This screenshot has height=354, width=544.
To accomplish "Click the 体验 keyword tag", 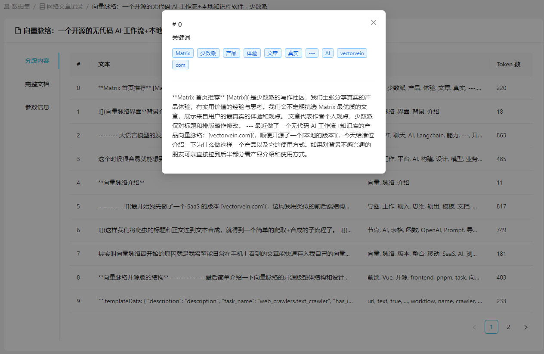I will coord(252,53).
